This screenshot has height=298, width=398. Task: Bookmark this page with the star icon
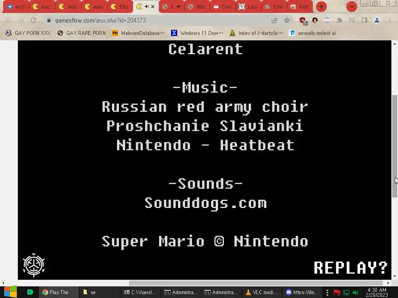pos(287,20)
